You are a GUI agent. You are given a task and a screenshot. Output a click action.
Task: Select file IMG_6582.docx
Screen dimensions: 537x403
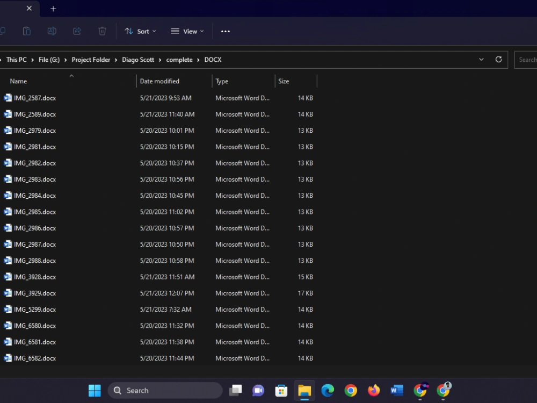[x=34, y=358]
